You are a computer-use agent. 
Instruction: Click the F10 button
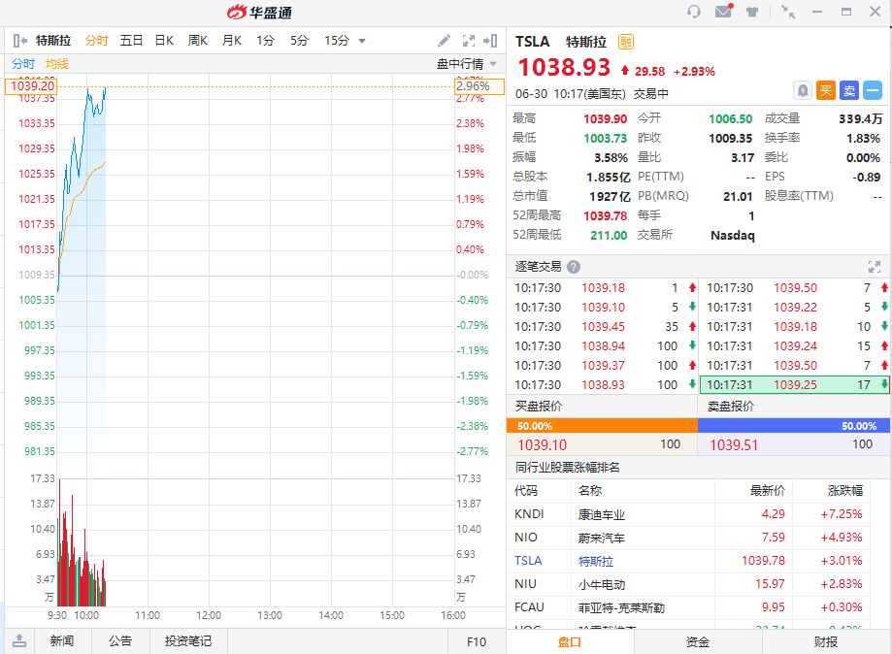pyautogui.click(x=477, y=641)
